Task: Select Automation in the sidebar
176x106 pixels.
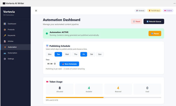Action: coord(16,47)
